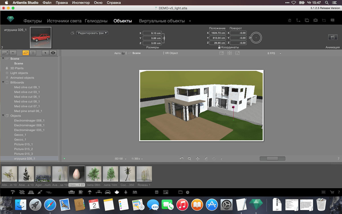This screenshot has height=214, width=342.
Task: Open the VR Object view selector
Action: click(x=170, y=53)
